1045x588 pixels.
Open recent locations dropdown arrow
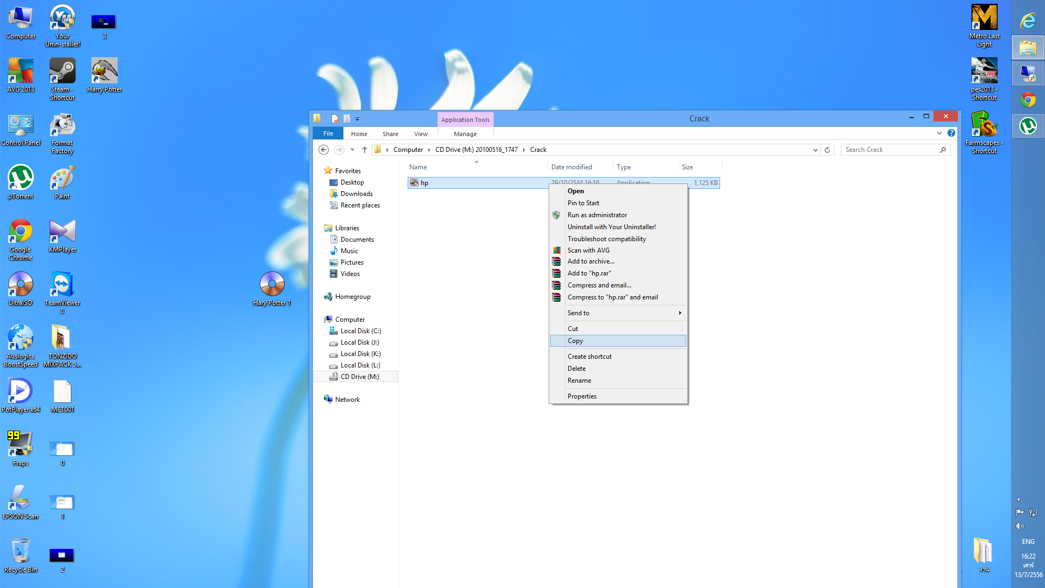click(352, 150)
